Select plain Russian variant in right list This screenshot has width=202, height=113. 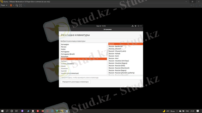tap(125, 44)
